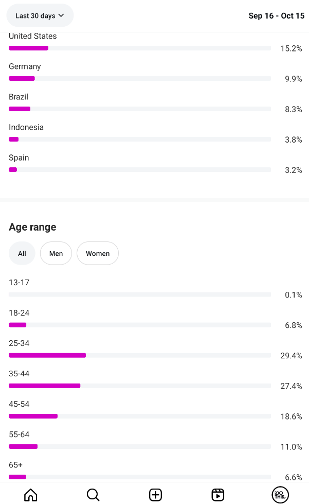Filter age range by Men
This screenshot has height=504, width=309.
point(56,253)
